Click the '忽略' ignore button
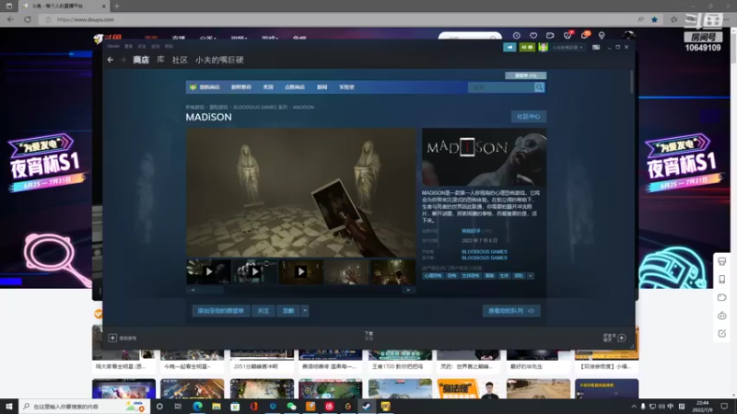The height and width of the screenshot is (414, 737). (288, 311)
